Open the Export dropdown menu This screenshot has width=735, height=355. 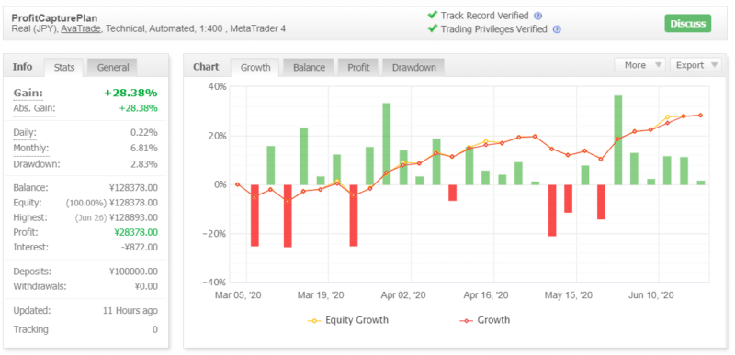pyautogui.click(x=695, y=65)
